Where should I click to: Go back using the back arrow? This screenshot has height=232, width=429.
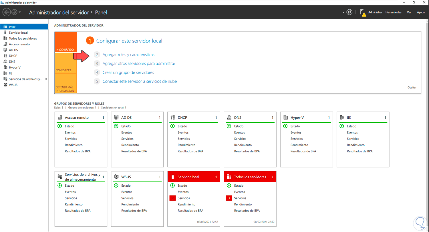pyautogui.click(x=7, y=12)
